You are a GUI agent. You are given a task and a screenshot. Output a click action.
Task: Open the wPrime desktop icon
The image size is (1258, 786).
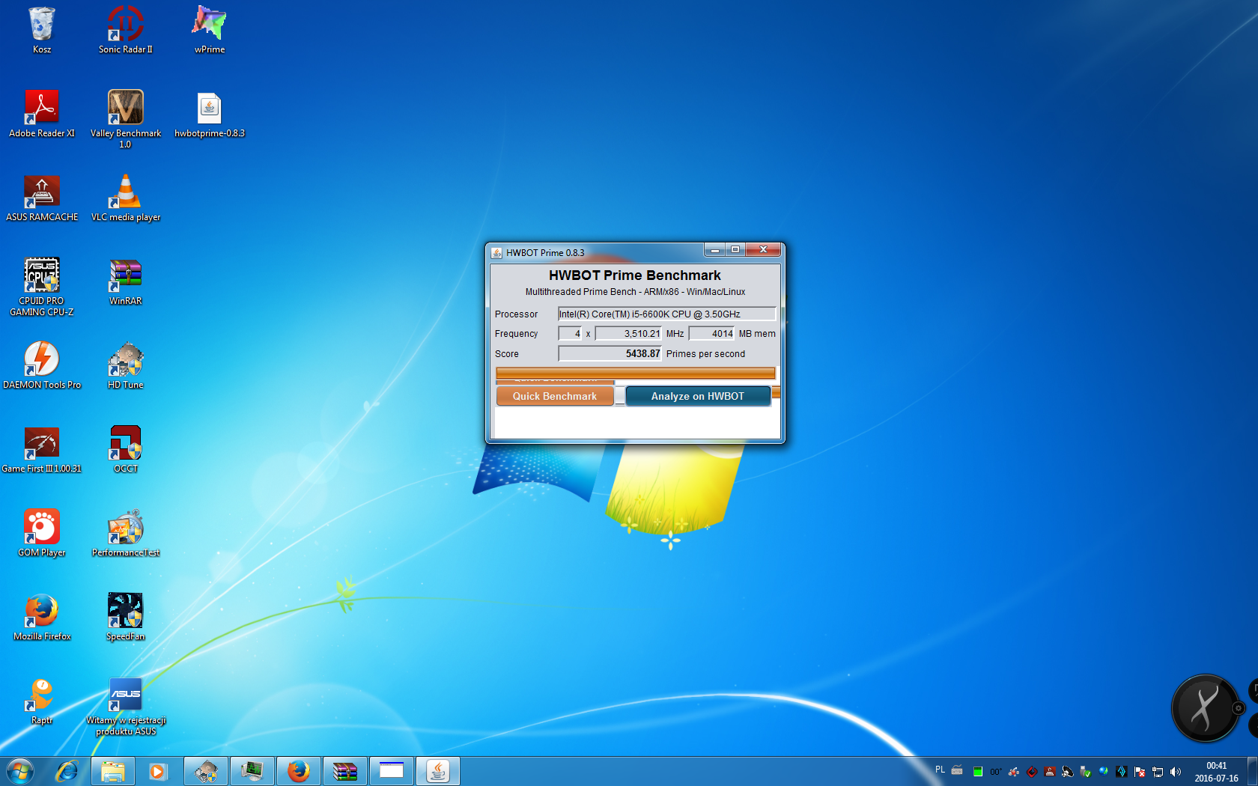tap(210, 30)
